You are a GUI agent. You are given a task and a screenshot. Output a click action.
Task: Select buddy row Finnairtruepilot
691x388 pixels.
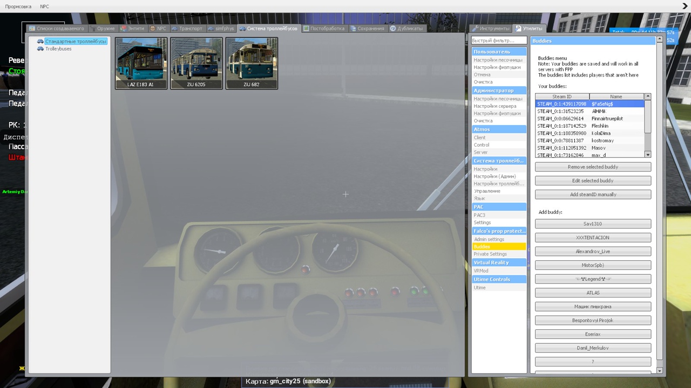(x=590, y=119)
